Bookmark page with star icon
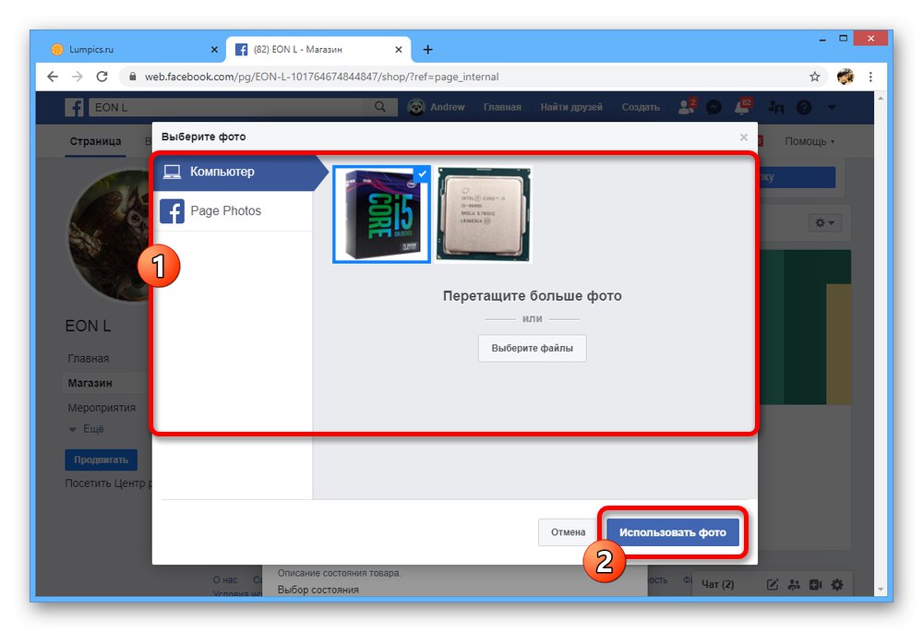 click(x=815, y=77)
